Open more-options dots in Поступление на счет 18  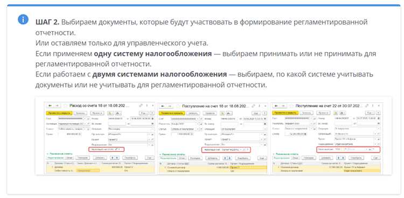259,106
